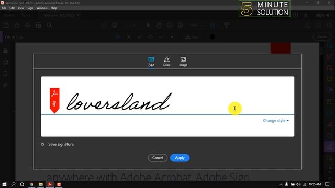The width and height of the screenshot is (335, 188).
Task: Click the zoom in plus icon
Action: [x=180, y=26]
